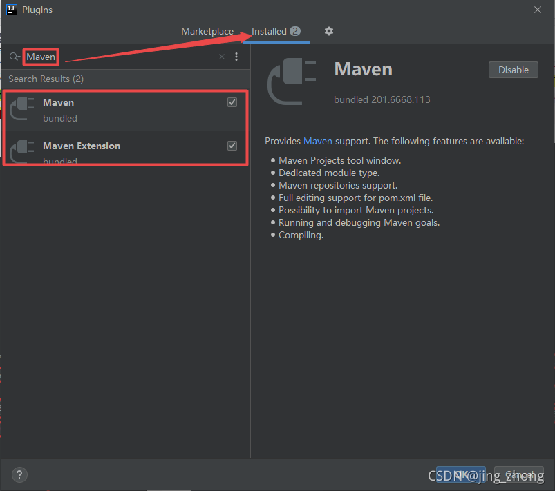Click OK to apply plugin changes
Viewport: 555px width, 491px height.
(x=460, y=474)
